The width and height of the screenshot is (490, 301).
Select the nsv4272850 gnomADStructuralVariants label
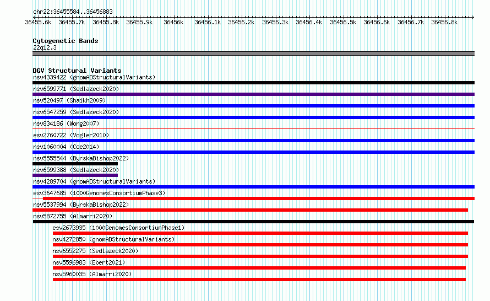click(x=113, y=239)
